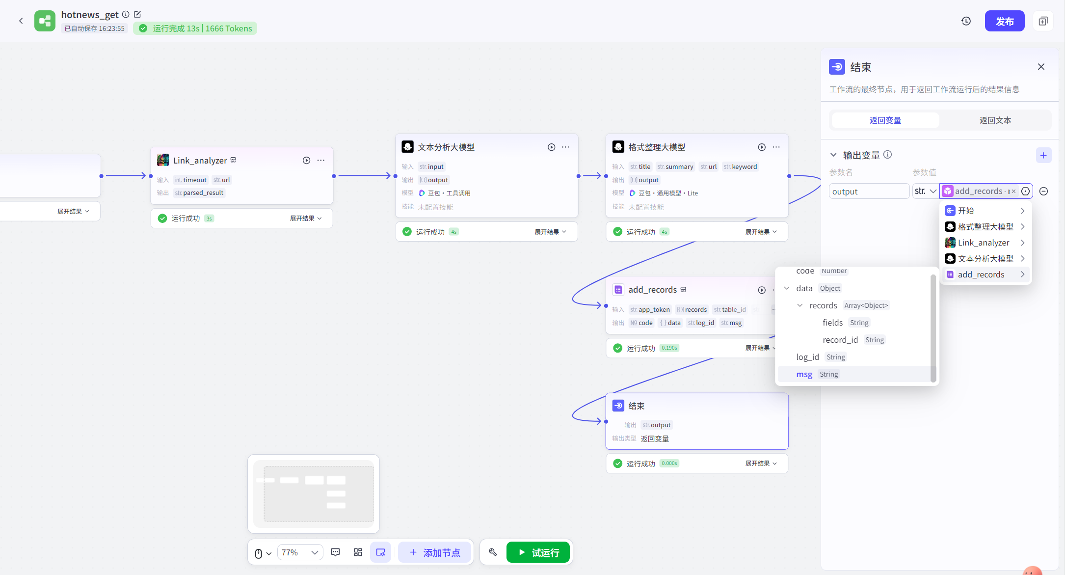Click the debug wrench icon in toolbar
The image size is (1065, 575).
point(493,552)
